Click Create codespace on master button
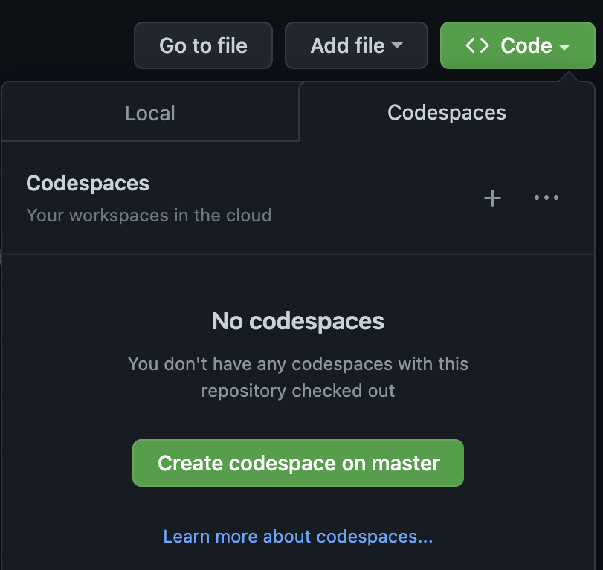603x570 pixels. pyautogui.click(x=298, y=463)
